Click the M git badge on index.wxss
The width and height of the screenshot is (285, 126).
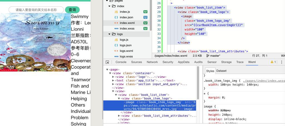[x=145, y=29]
